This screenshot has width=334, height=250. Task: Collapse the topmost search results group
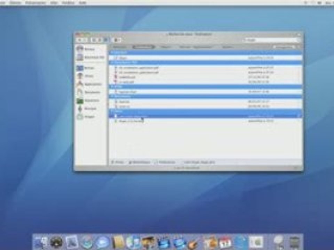point(205,52)
